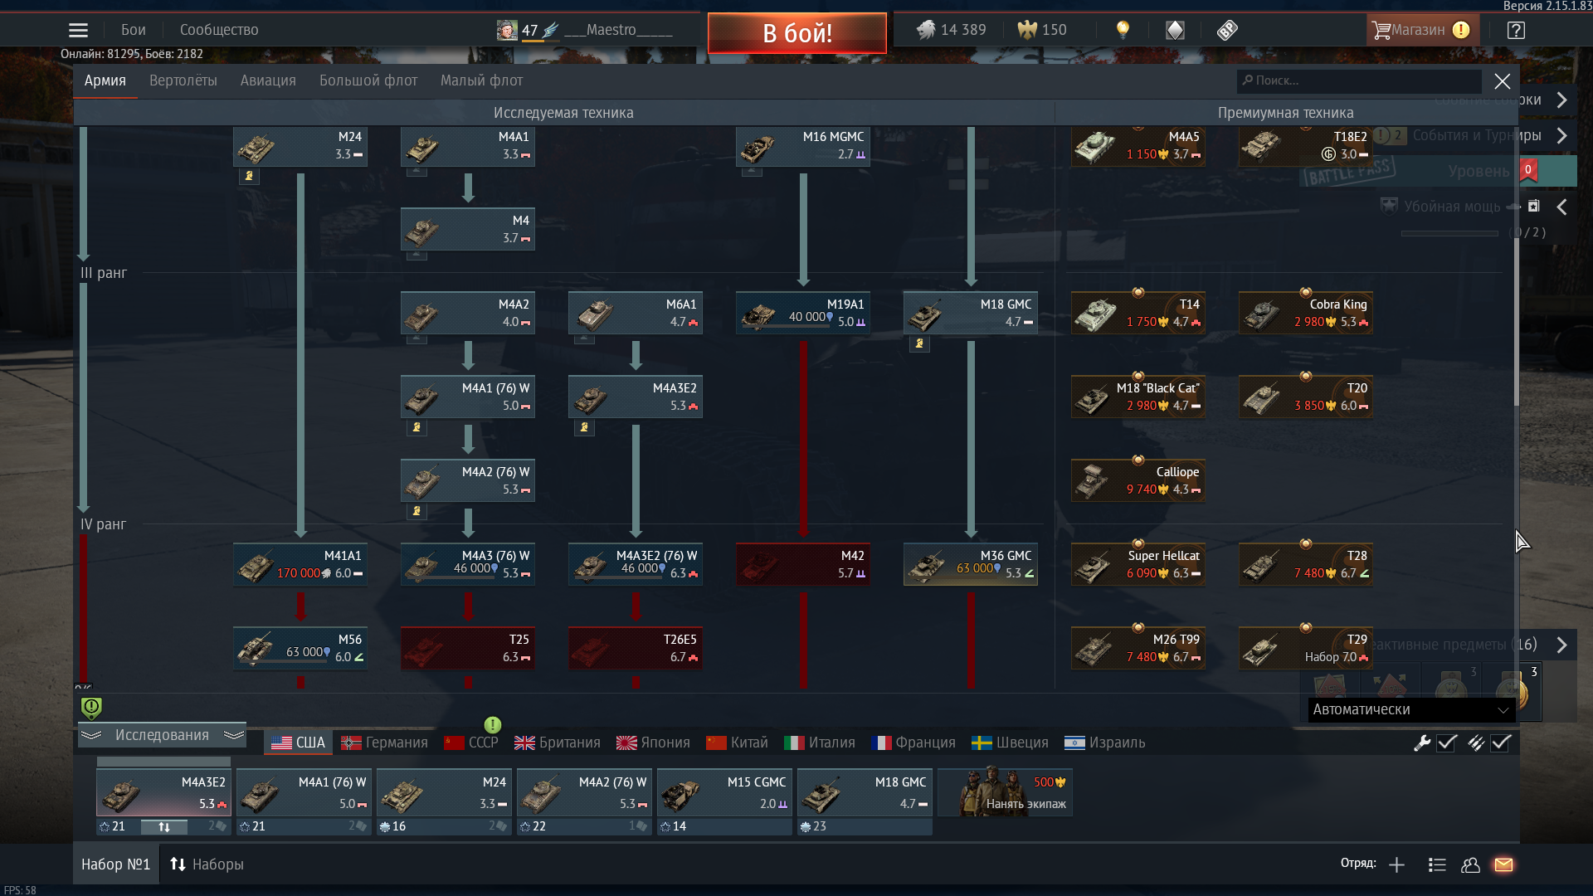Select the M16 MGMC vehicle card

(803, 145)
